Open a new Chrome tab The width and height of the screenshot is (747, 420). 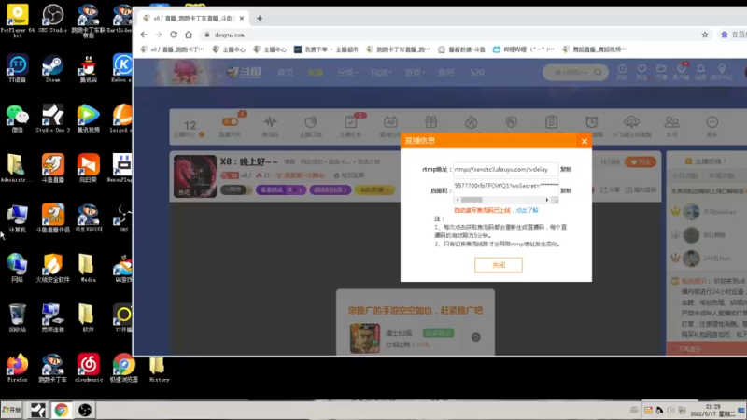260,18
